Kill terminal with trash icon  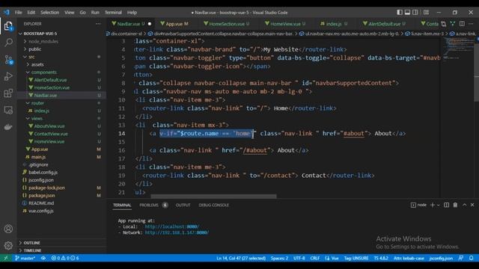(x=455, y=205)
